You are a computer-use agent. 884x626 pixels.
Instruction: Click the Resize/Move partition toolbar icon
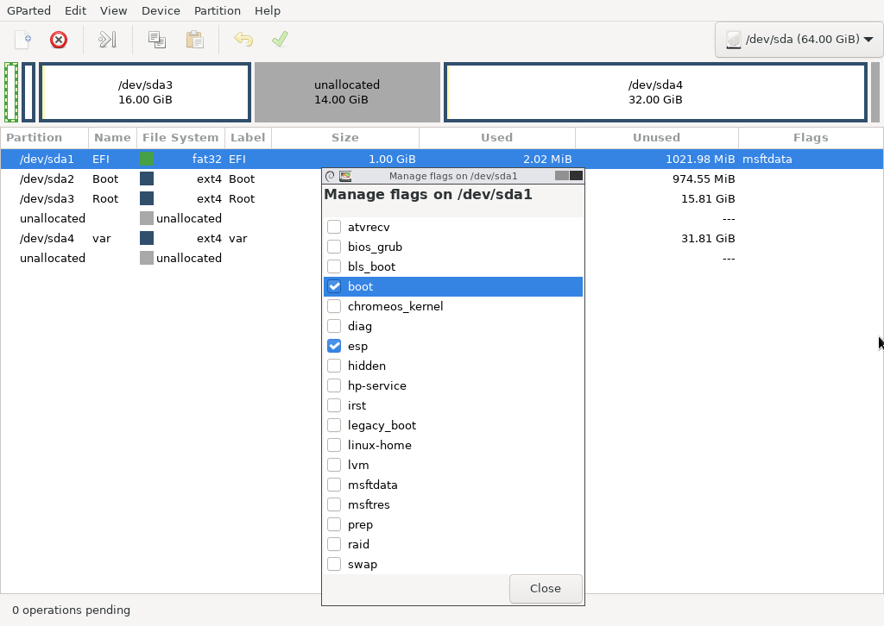[107, 40]
